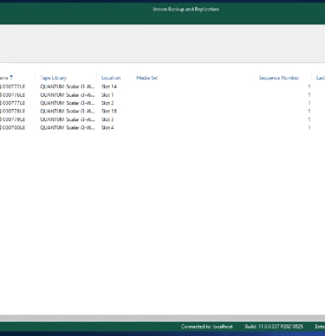Click the Slot 2 location cell
Viewport: 325px width, 336px height.
[108, 103]
